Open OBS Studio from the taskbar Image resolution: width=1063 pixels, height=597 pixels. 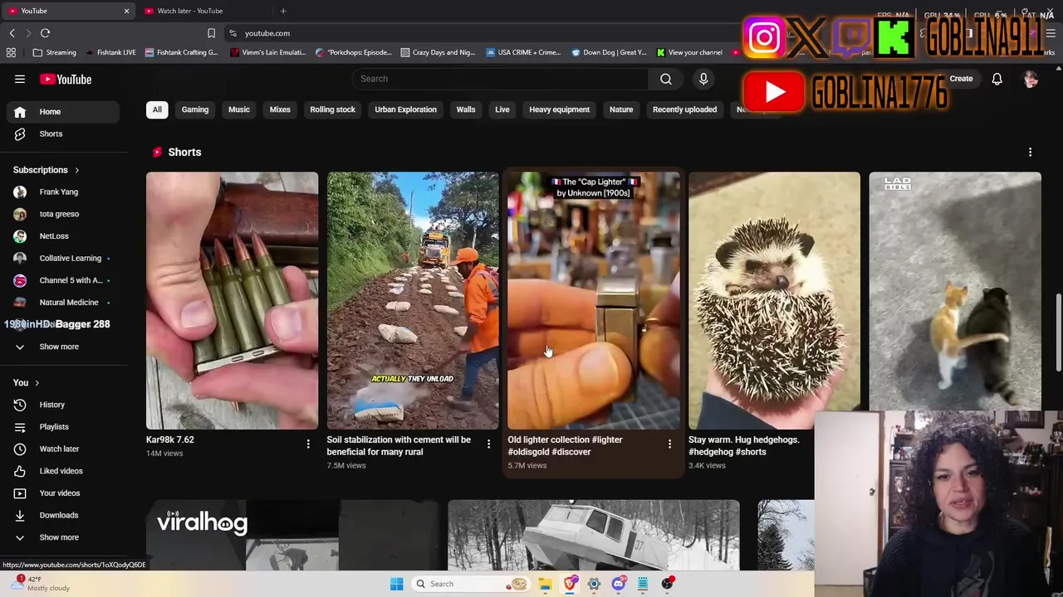tap(667, 584)
